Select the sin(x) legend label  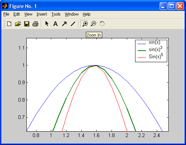[x=155, y=42]
